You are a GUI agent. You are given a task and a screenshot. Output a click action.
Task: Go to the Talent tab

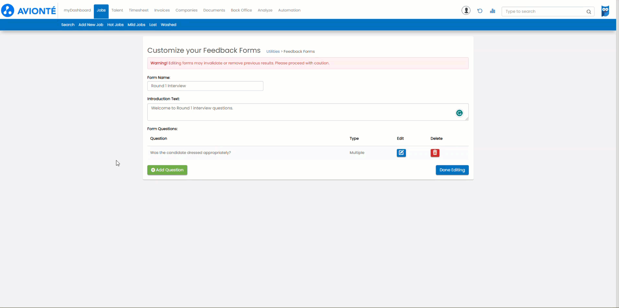pos(117,10)
